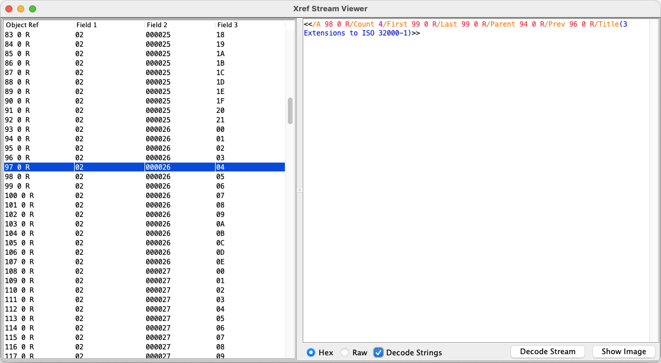Click the Field 2 column header
Viewport: 661px width, 363px height.
click(x=157, y=25)
